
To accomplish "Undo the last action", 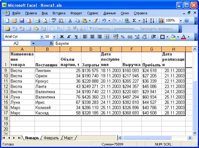I will pyautogui.click(x=104, y=20).
